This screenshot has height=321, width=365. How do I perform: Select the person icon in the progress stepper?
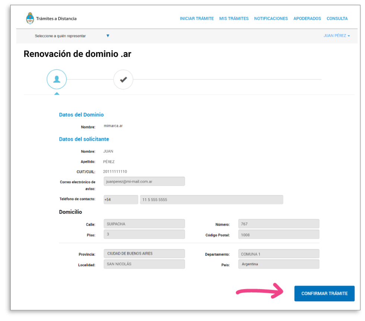tap(56, 79)
